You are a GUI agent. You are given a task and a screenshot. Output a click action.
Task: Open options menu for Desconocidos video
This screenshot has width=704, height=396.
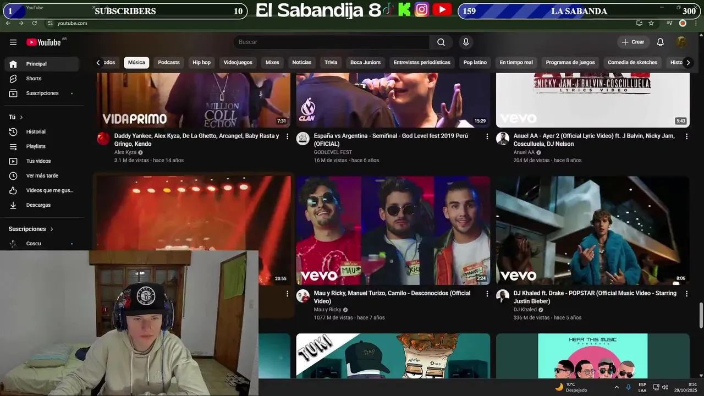click(487, 294)
